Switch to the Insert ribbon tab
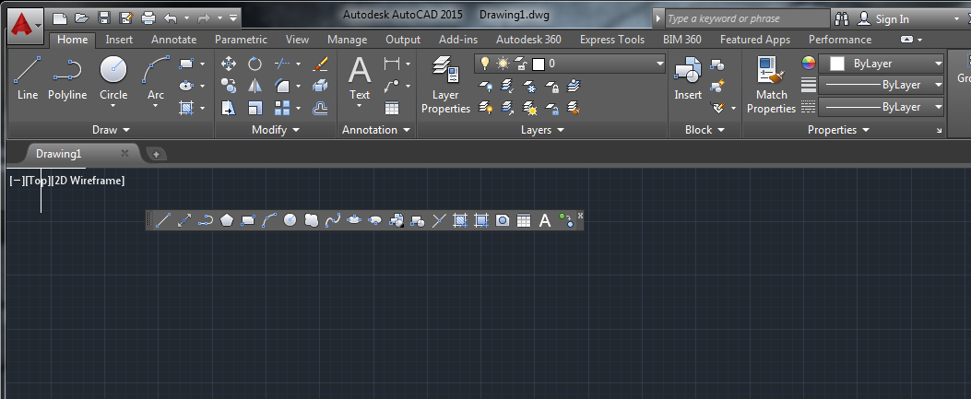Image resolution: width=971 pixels, height=399 pixels. (119, 40)
